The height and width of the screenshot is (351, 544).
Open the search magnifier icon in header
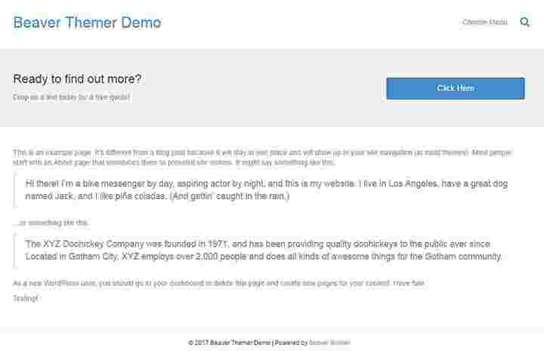(x=524, y=22)
